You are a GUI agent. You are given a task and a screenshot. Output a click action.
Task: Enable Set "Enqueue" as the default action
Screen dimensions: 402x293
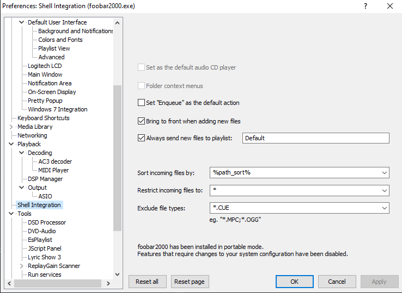click(142, 103)
